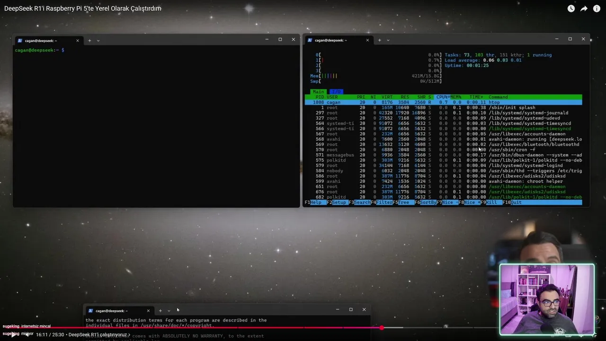The image size is (606, 341).
Task: Click the htop terminal's tab shell icon
Action: click(310, 40)
